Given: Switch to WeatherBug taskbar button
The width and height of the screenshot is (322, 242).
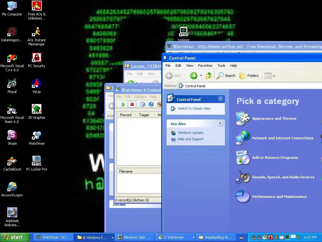Looking at the screenshot, I should 215,237.
